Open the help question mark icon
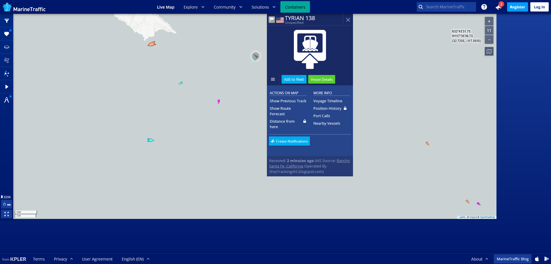 tap(484, 7)
